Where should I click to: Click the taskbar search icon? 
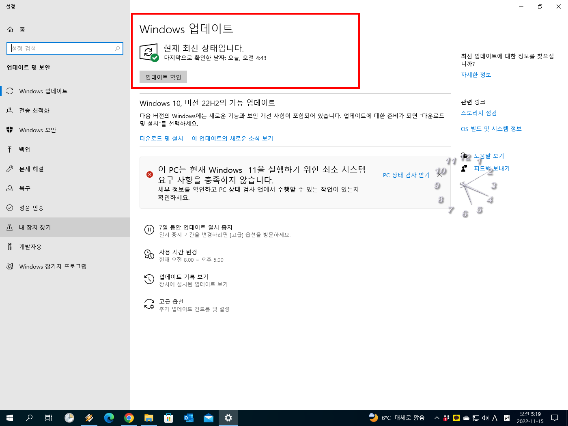pyautogui.click(x=29, y=417)
